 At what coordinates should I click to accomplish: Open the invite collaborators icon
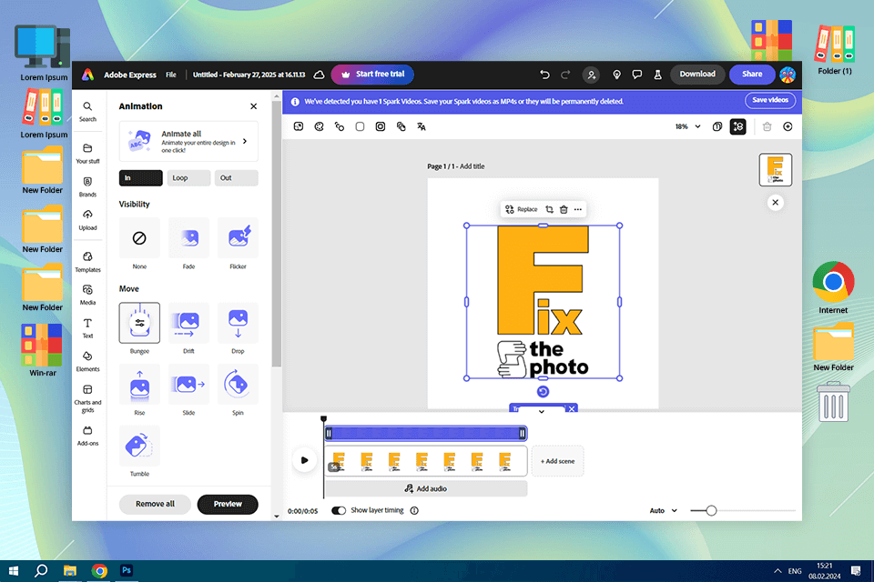click(591, 75)
